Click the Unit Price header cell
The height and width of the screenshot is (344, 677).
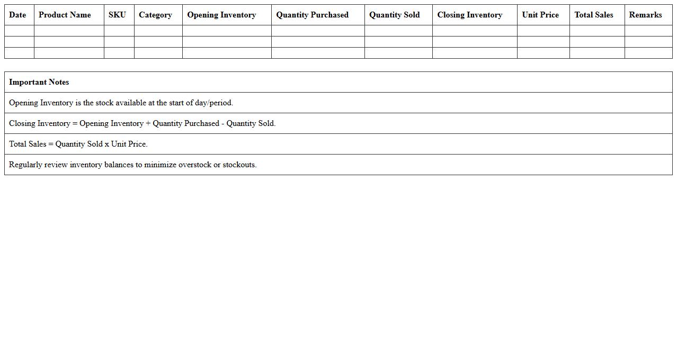click(x=540, y=15)
